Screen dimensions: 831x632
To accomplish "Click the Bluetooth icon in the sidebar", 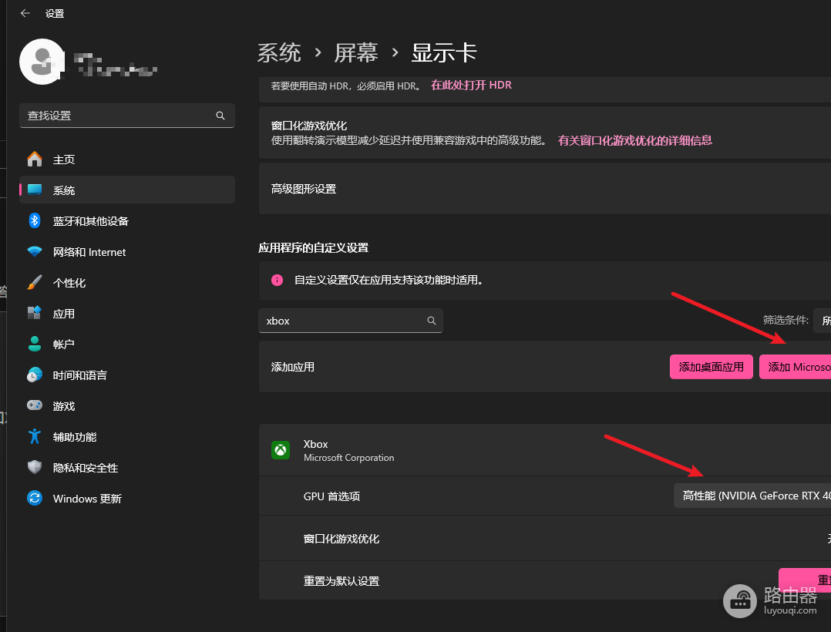I will (x=35, y=220).
